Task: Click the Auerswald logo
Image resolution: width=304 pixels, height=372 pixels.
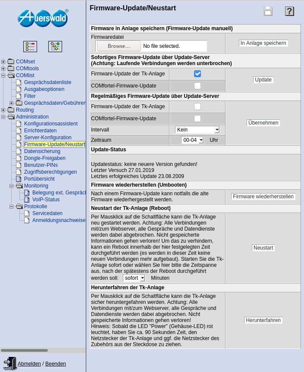Action: point(43,18)
